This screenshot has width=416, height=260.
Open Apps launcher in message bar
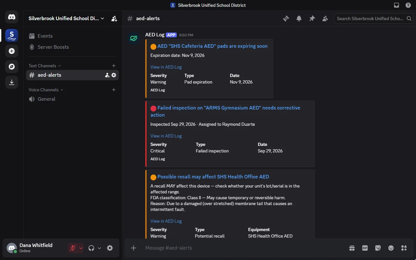tap(404, 248)
